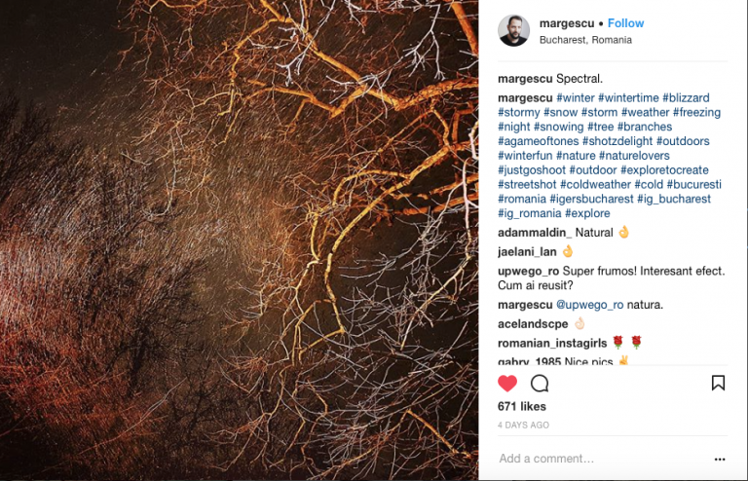748x481 pixels.
Task: Open the @upwego_ro mention link
Action: click(589, 305)
